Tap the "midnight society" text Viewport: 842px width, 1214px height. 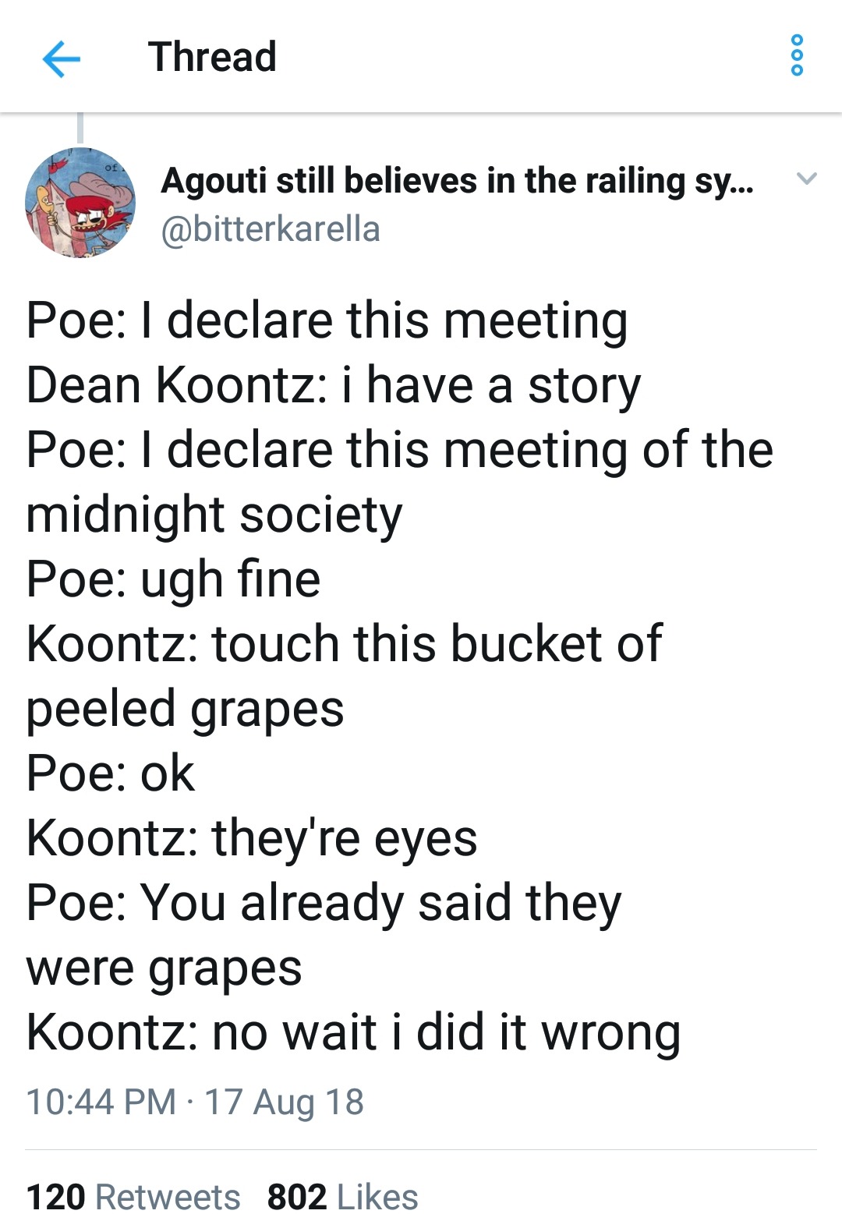tap(214, 515)
